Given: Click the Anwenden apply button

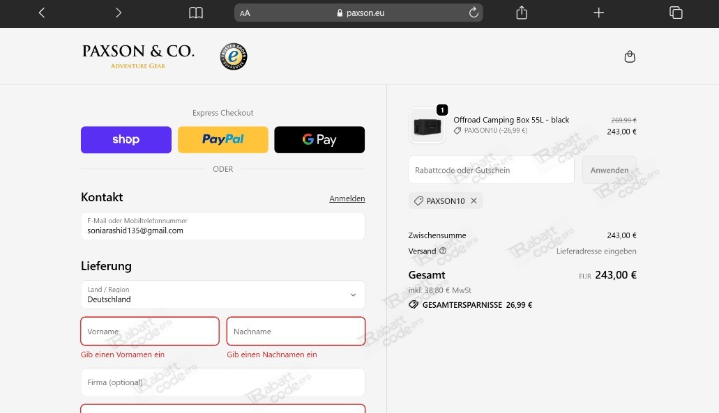Looking at the screenshot, I should 610,170.
